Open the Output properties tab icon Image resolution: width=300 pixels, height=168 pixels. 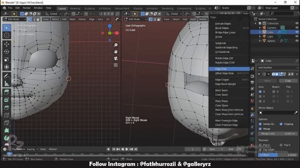coord(252,82)
